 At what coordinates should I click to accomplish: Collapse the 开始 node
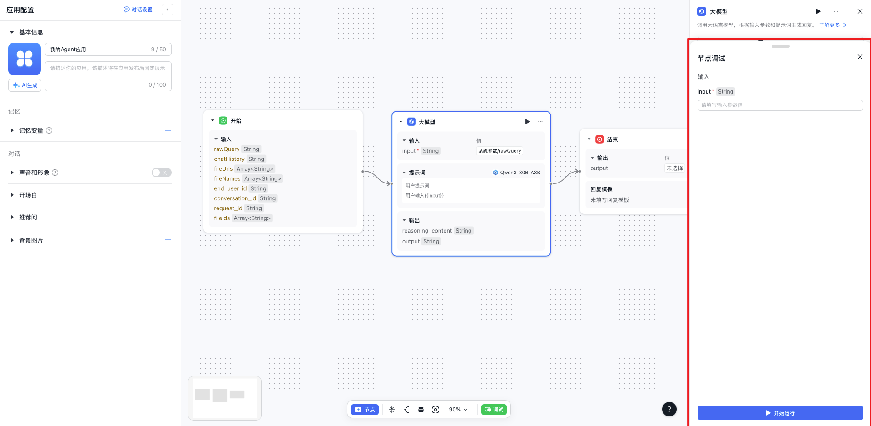point(213,120)
